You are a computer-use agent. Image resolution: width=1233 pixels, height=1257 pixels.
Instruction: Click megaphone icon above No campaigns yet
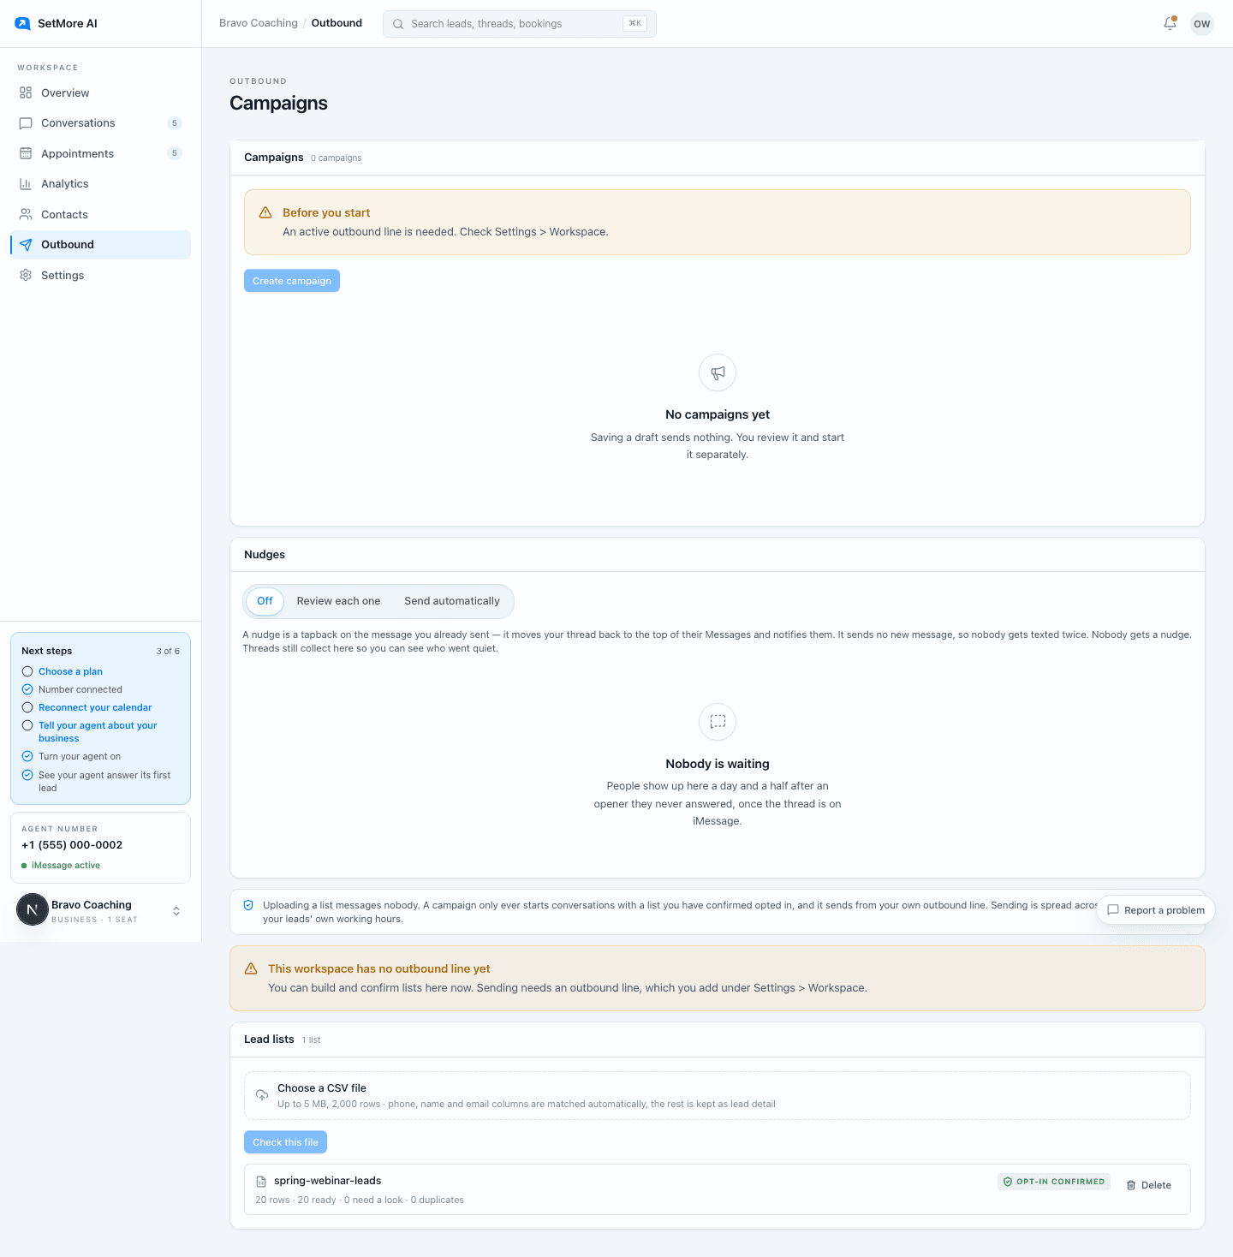point(718,372)
